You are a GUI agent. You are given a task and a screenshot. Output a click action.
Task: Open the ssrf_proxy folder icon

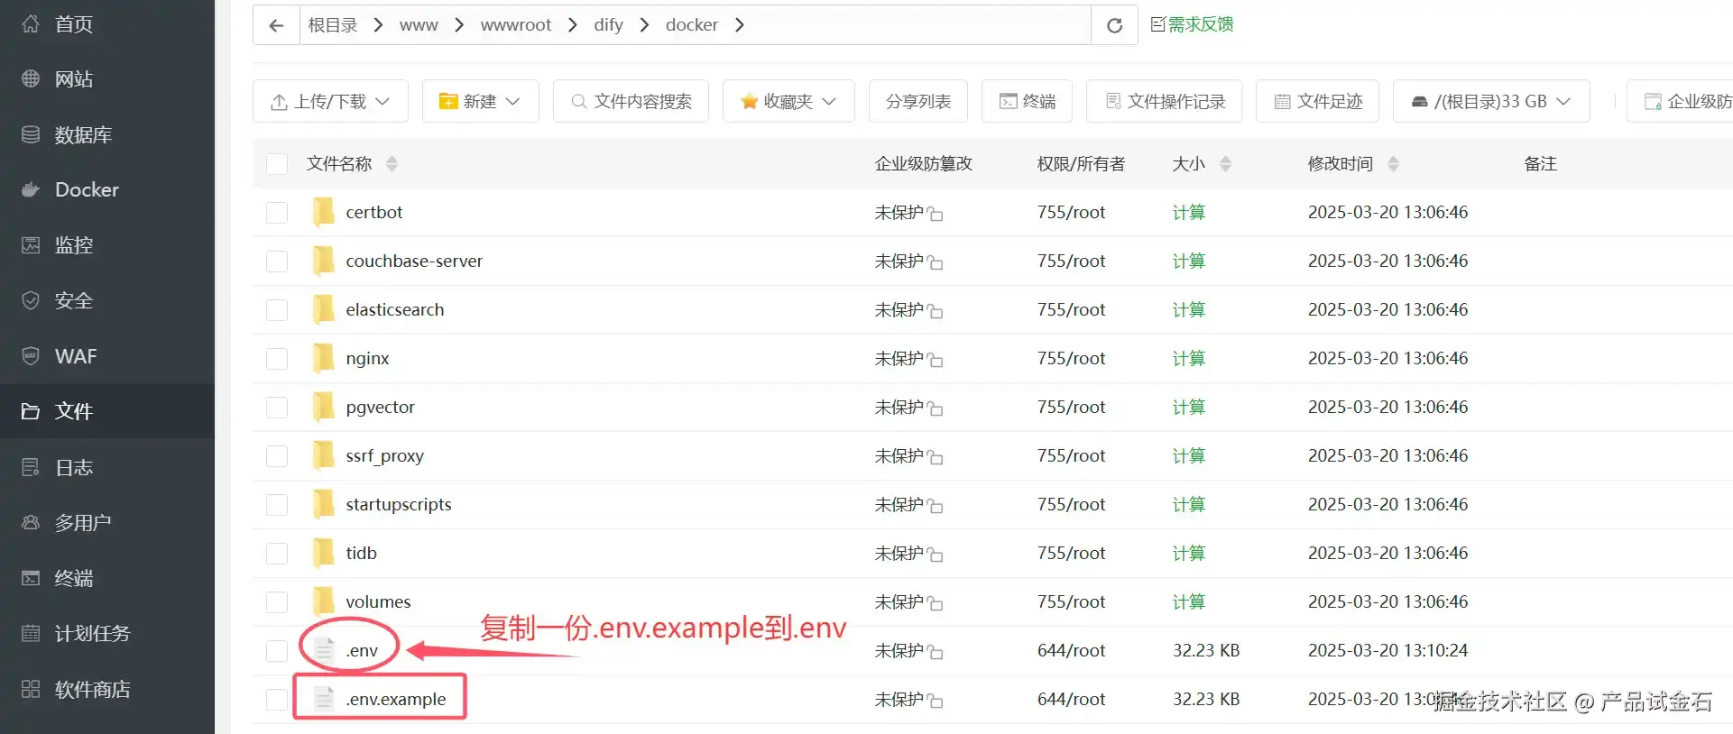323,455
